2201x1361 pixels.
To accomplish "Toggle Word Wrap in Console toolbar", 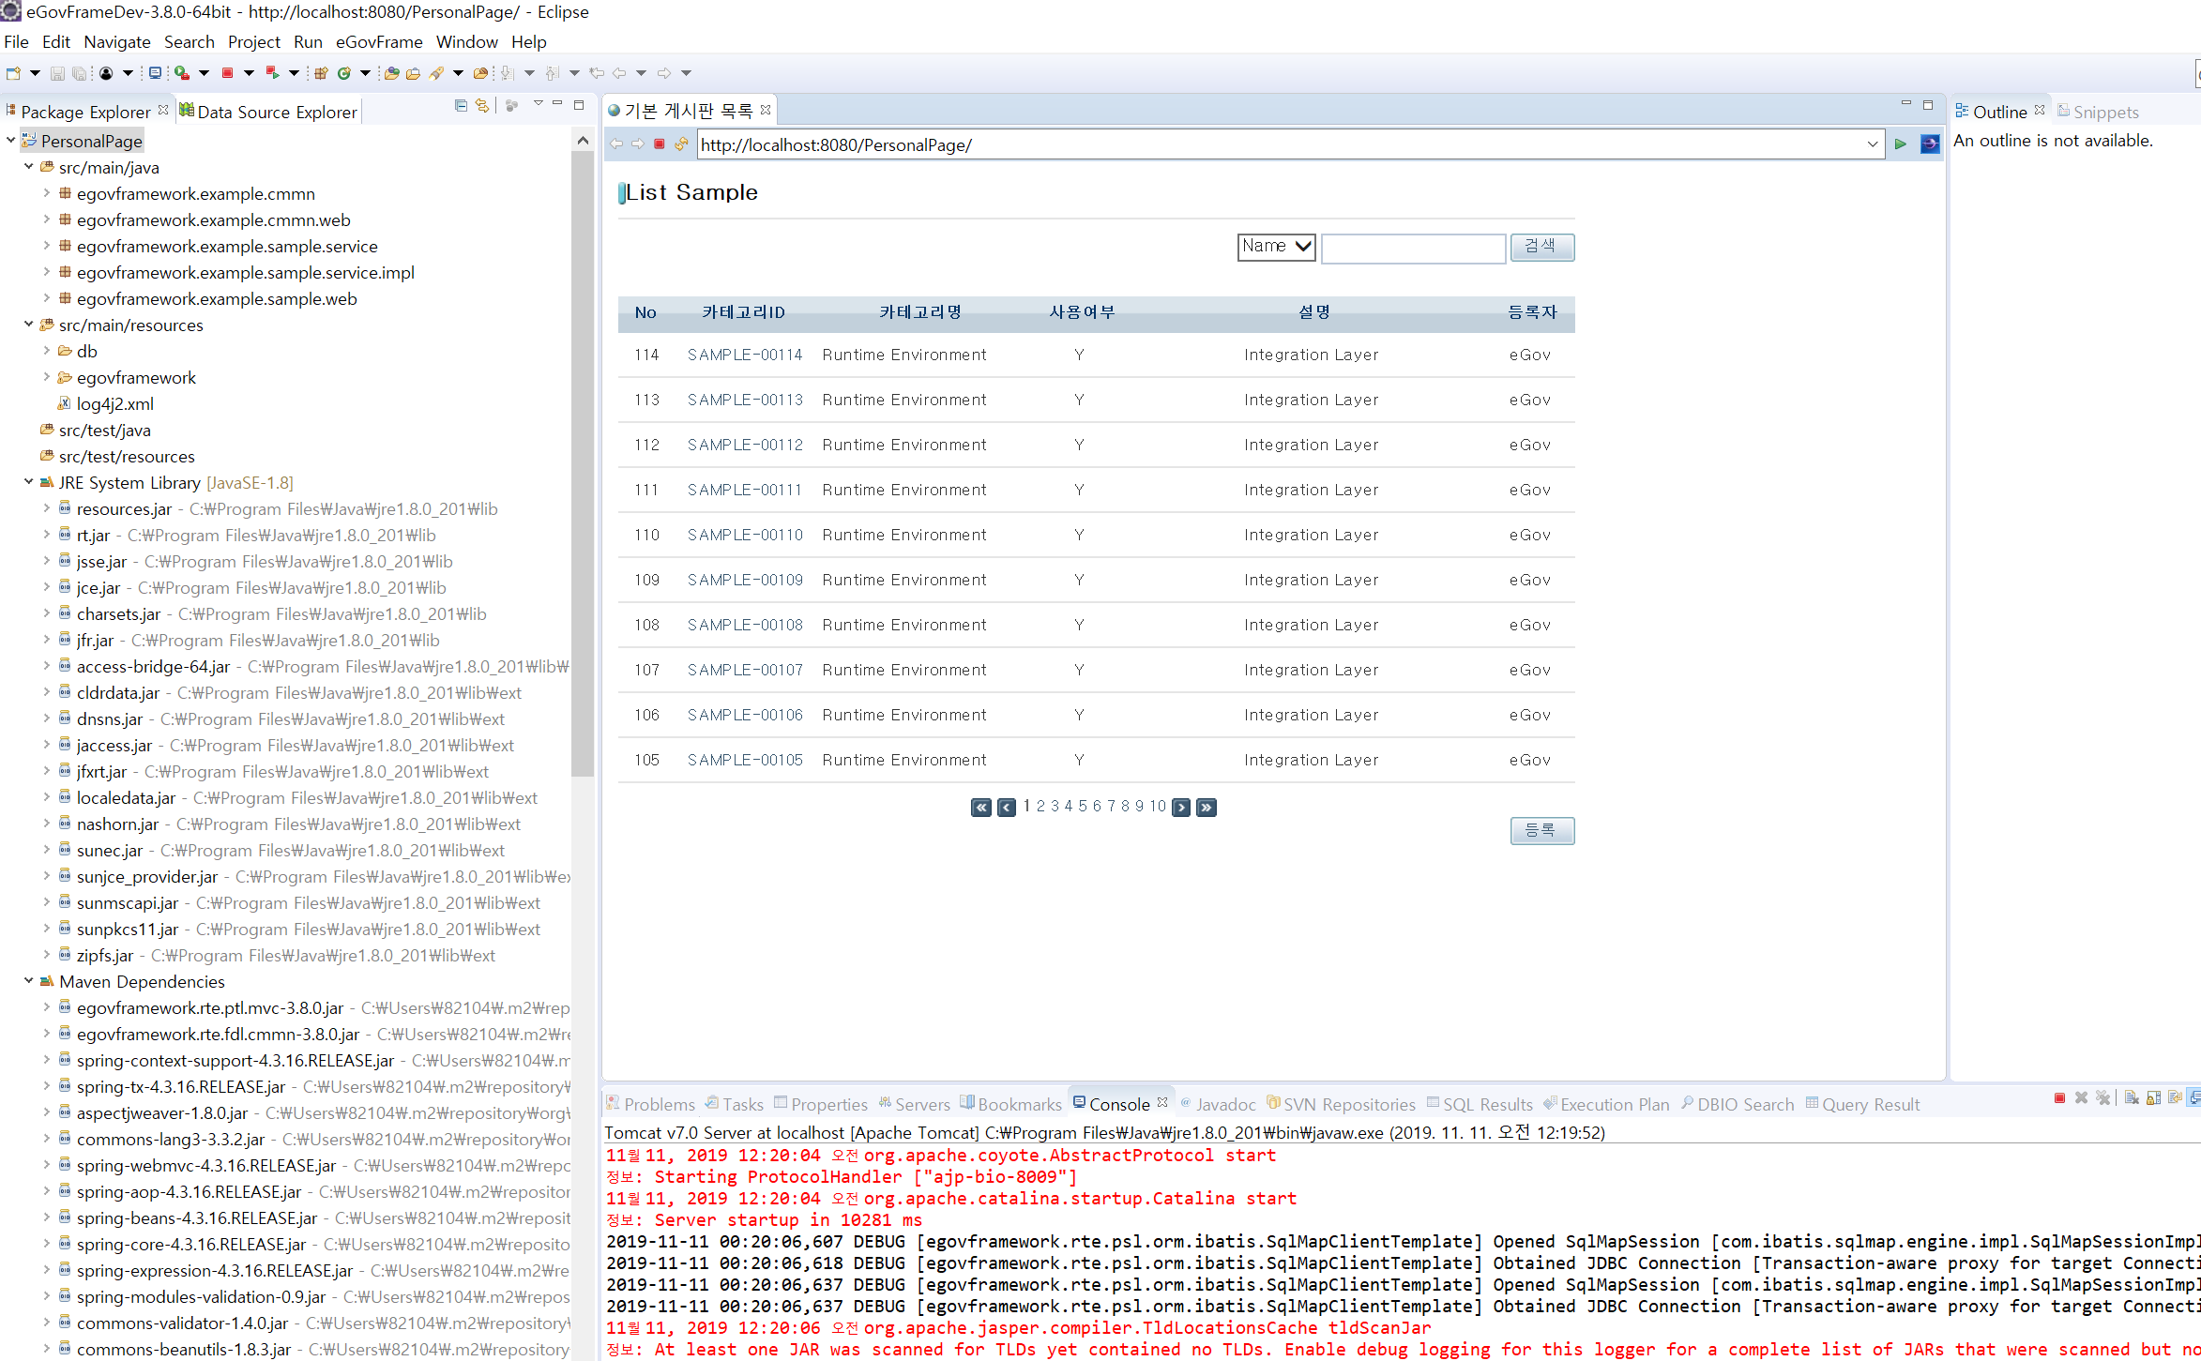I will [2175, 1098].
